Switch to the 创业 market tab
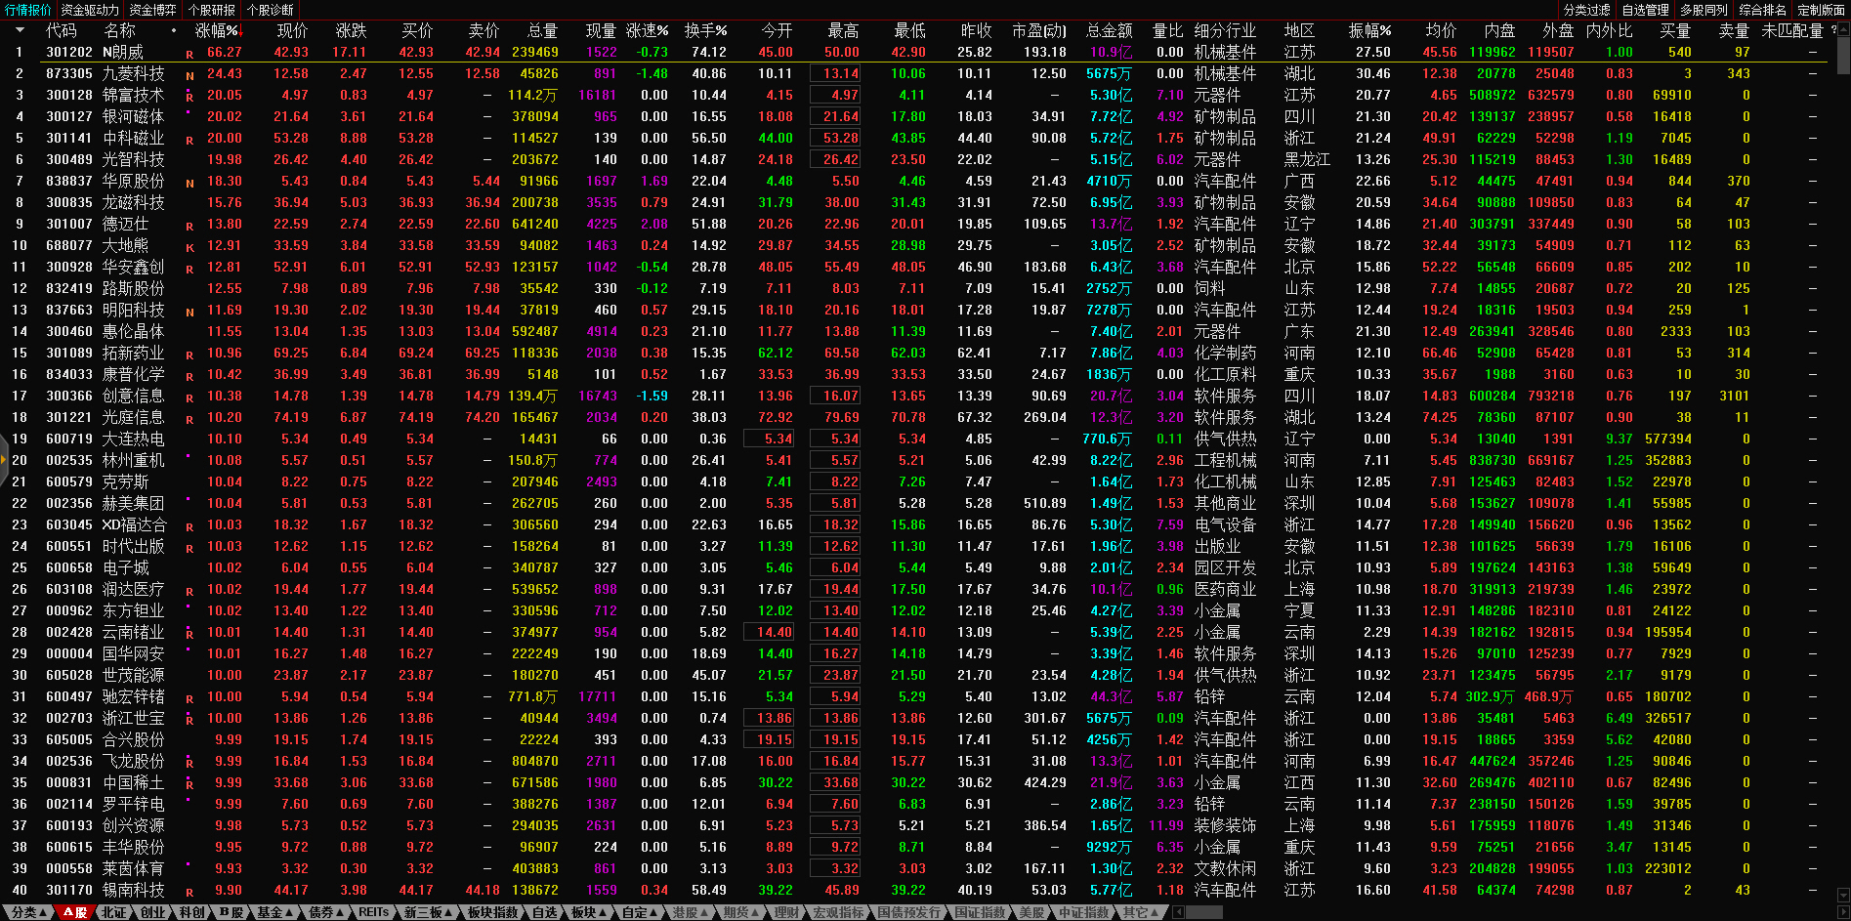The image size is (1851, 921). pos(153,912)
